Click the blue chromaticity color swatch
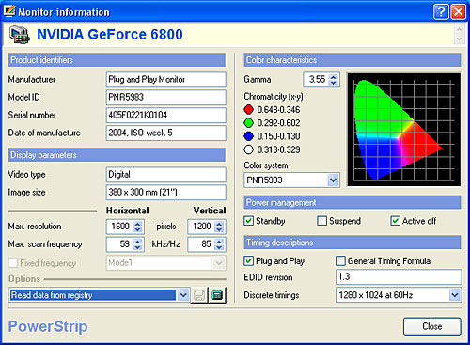The height and width of the screenshot is (345, 470). pos(248,136)
